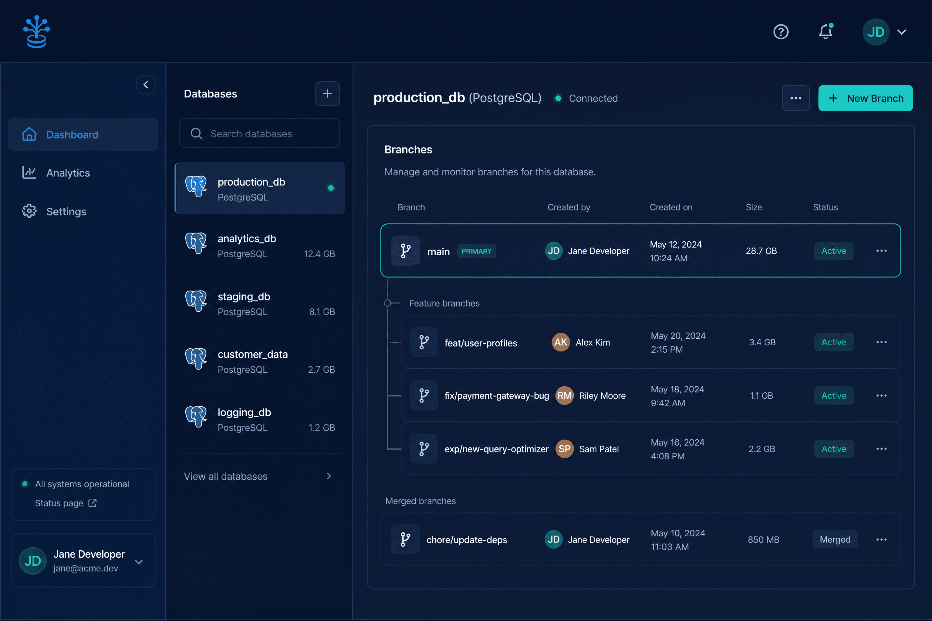
Task: Click Sam Patel's SP avatar
Action: [x=564, y=449]
